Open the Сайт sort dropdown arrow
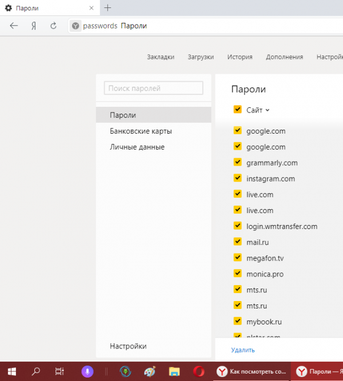Image resolution: width=343 pixels, height=381 pixels. [x=268, y=110]
